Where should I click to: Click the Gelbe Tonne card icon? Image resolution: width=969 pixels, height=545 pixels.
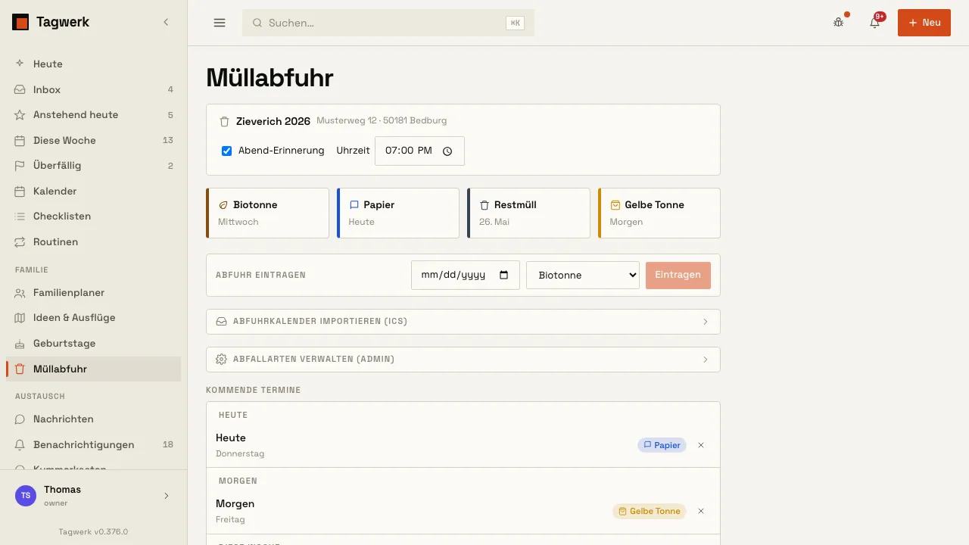(615, 205)
